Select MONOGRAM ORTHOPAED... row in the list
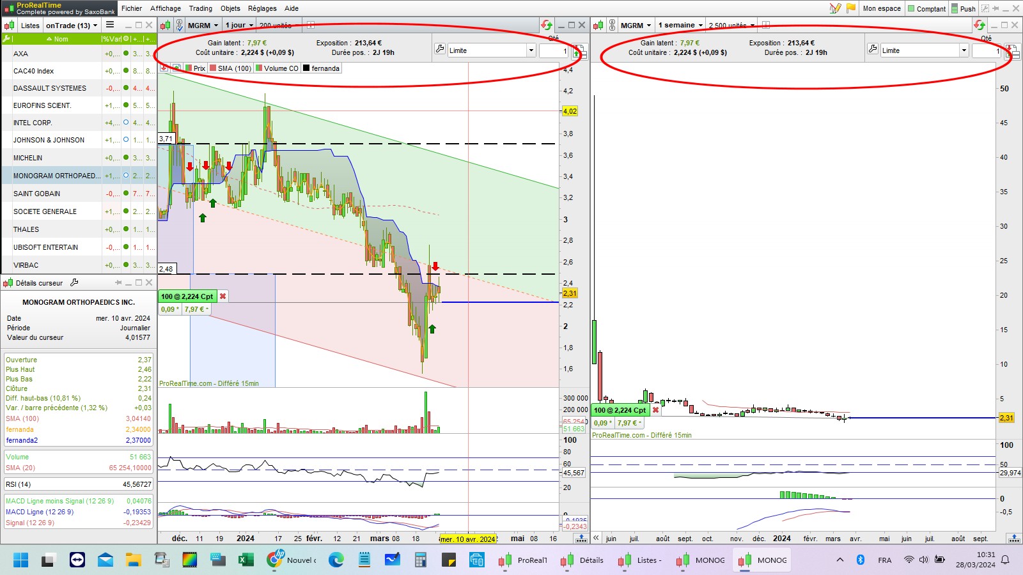This screenshot has width=1023, height=575. click(78, 176)
